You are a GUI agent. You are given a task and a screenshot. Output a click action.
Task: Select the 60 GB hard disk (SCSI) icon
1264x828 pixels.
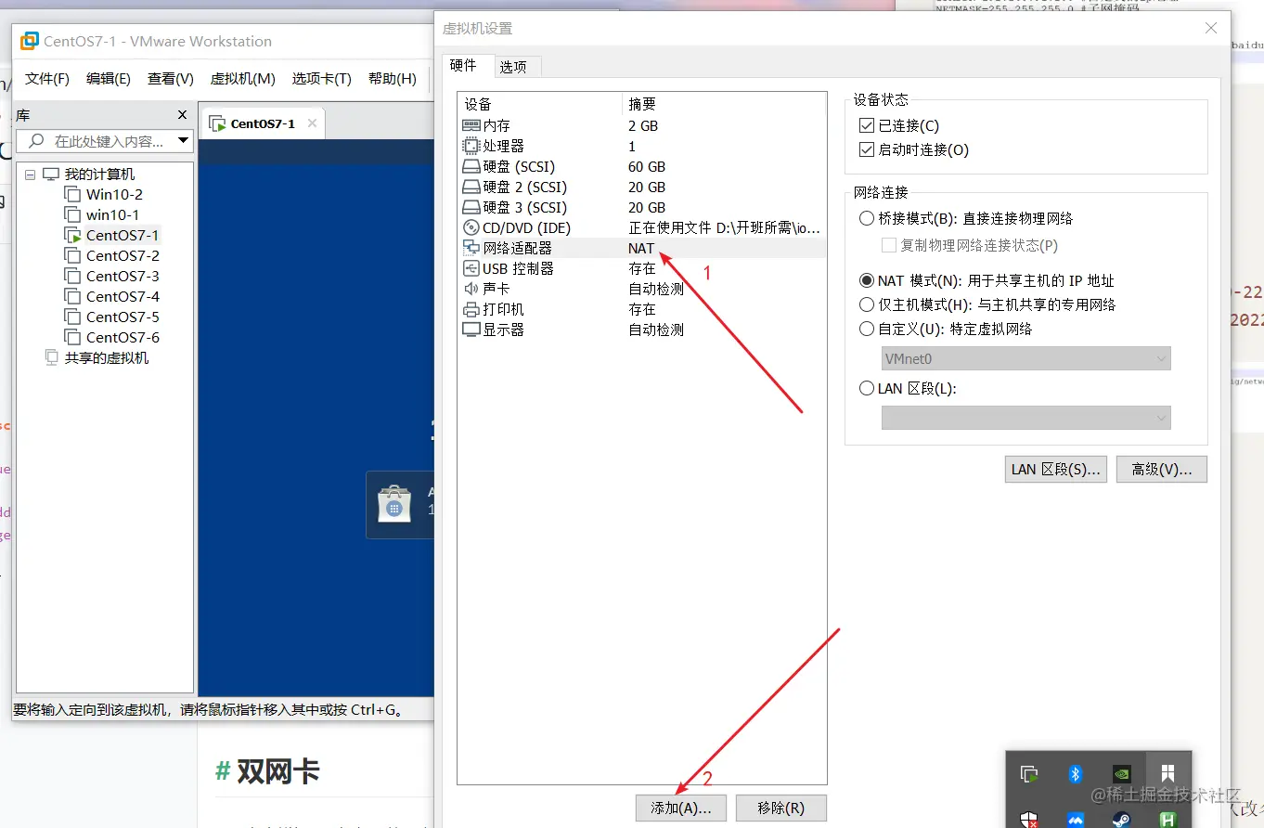point(471,167)
